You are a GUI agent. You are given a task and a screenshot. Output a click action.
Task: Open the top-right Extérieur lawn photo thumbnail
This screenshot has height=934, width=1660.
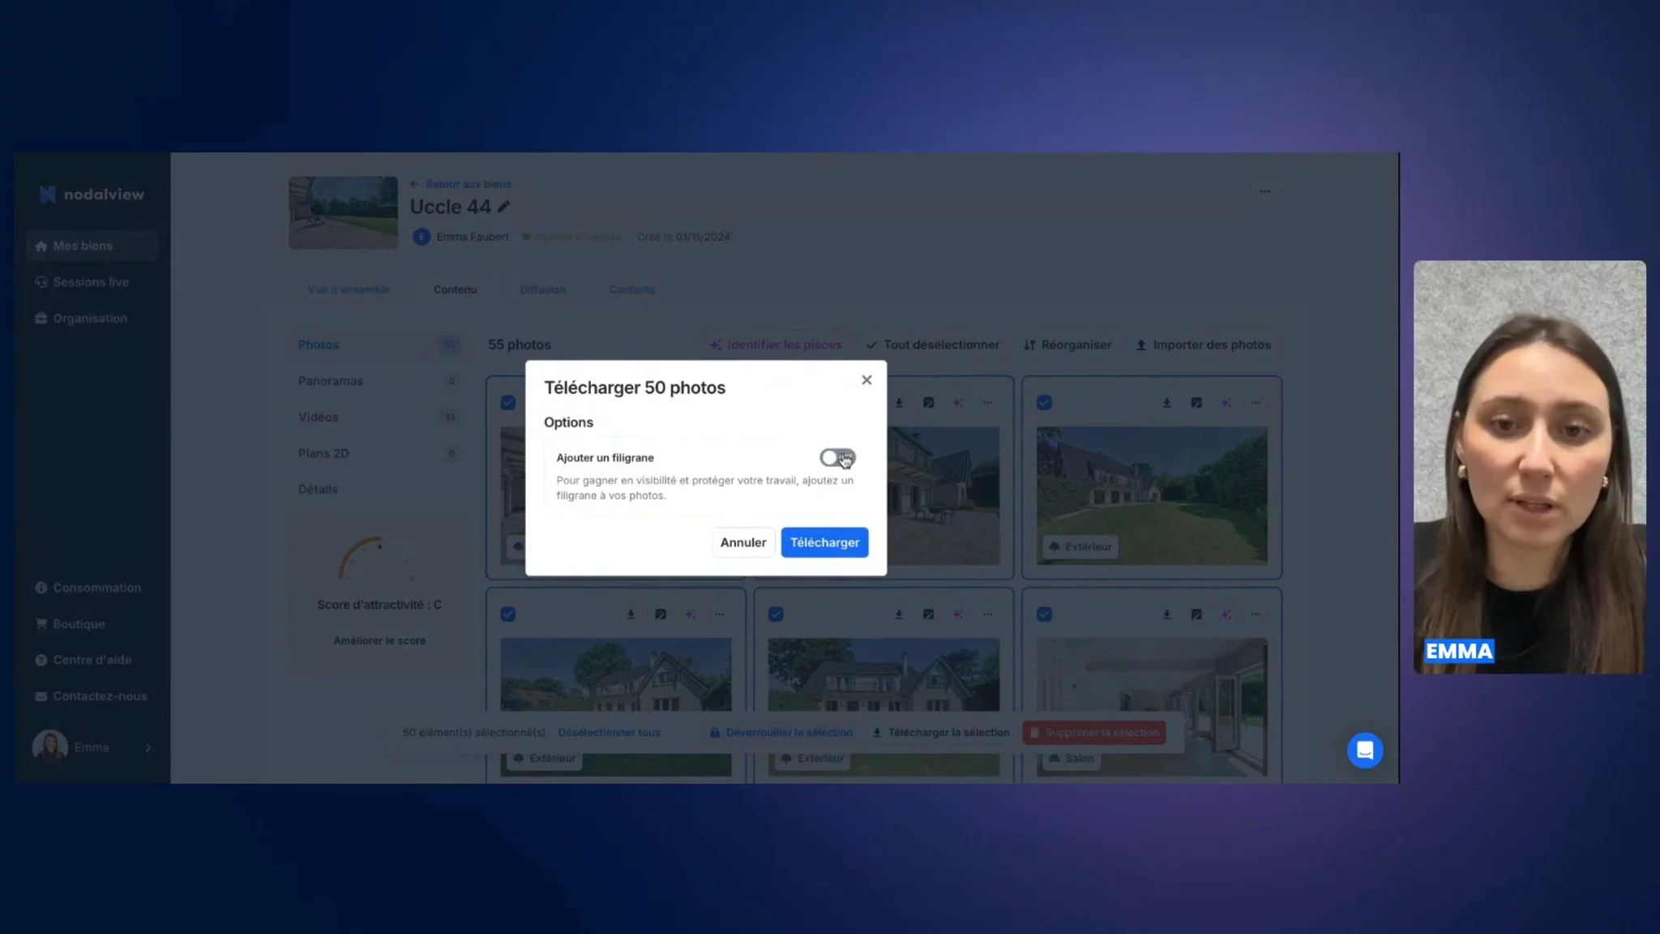coord(1152,495)
